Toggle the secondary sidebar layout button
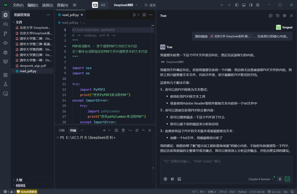The height and width of the screenshot is (194, 297). (251, 5)
